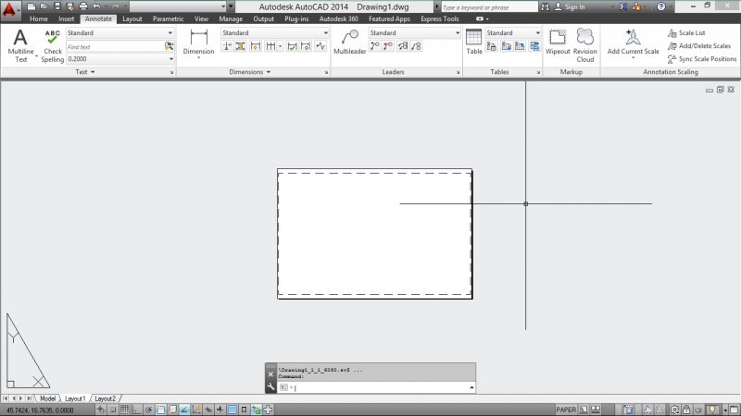The image size is (741, 416).
Task: Switch PAPER space toggle to model
Action: tap(566, 410)
